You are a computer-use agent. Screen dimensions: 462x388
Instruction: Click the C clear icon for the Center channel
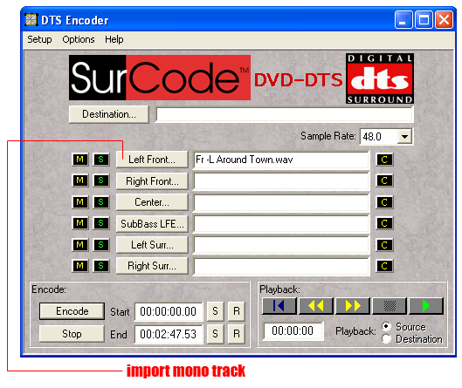coord(384,202)
